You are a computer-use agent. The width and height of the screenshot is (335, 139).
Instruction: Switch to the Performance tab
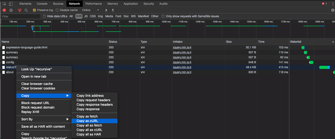[94, 4]
